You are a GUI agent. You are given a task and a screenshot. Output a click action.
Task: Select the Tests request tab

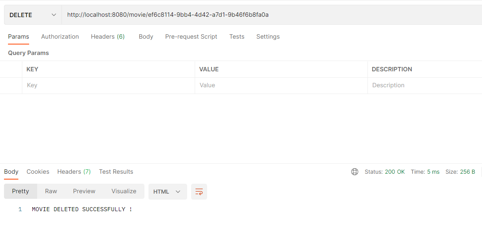tap(237, 37)
